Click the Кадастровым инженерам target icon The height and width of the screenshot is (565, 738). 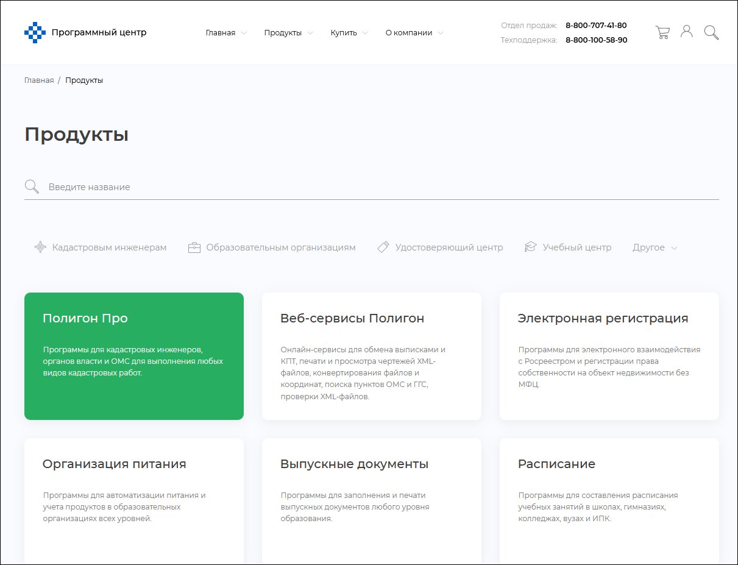click(x=40, y=247)
